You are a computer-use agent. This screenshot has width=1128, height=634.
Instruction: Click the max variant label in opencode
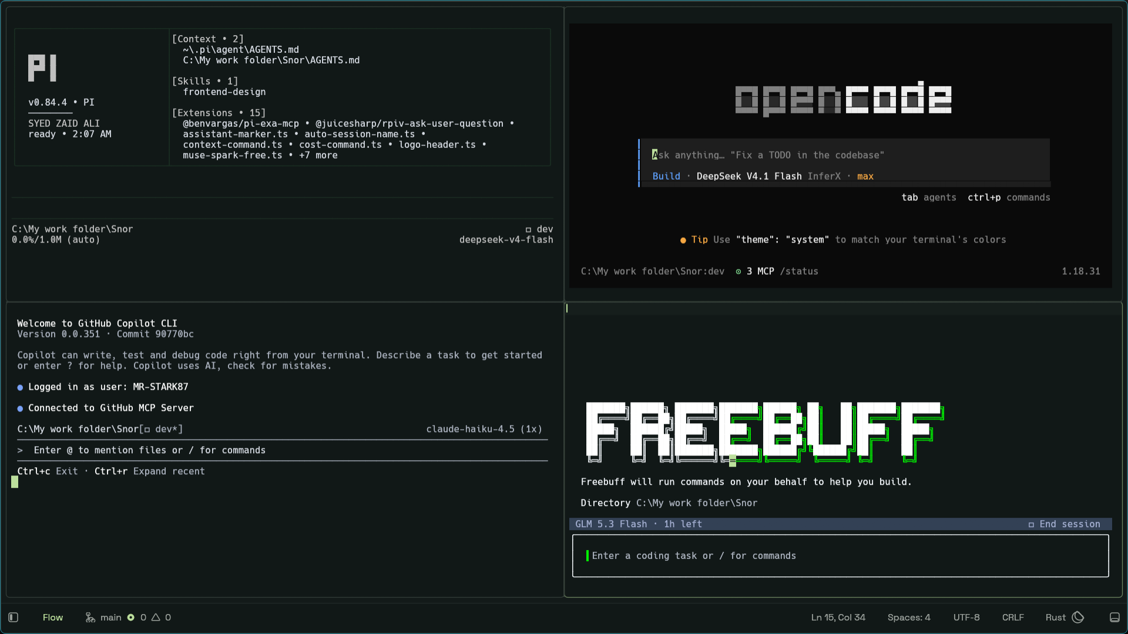(865, 176)
